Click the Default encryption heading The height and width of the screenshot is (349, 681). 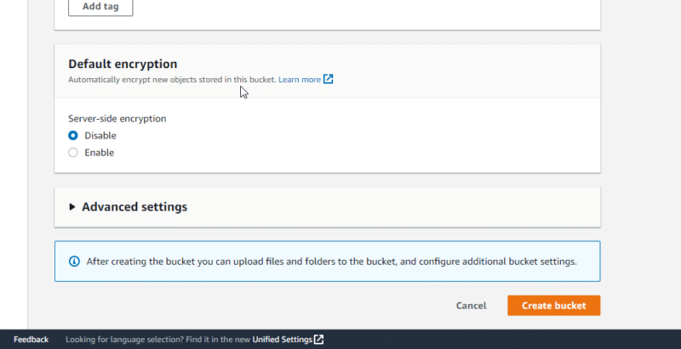(x=123, y=64)
